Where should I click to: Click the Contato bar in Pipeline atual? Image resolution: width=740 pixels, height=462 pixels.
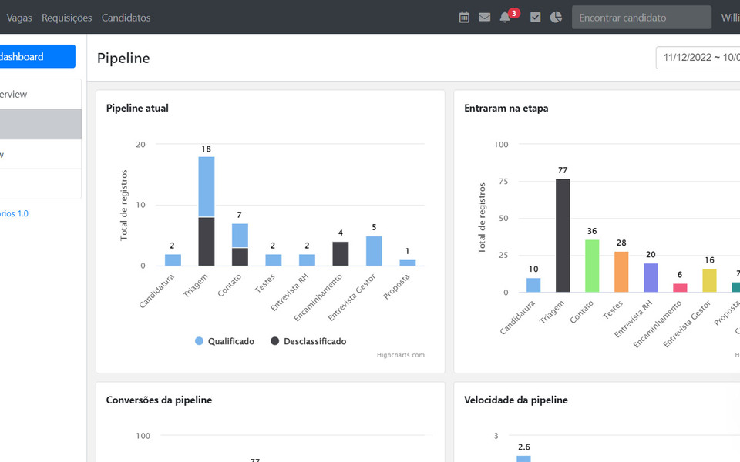[x=240, y=245]
